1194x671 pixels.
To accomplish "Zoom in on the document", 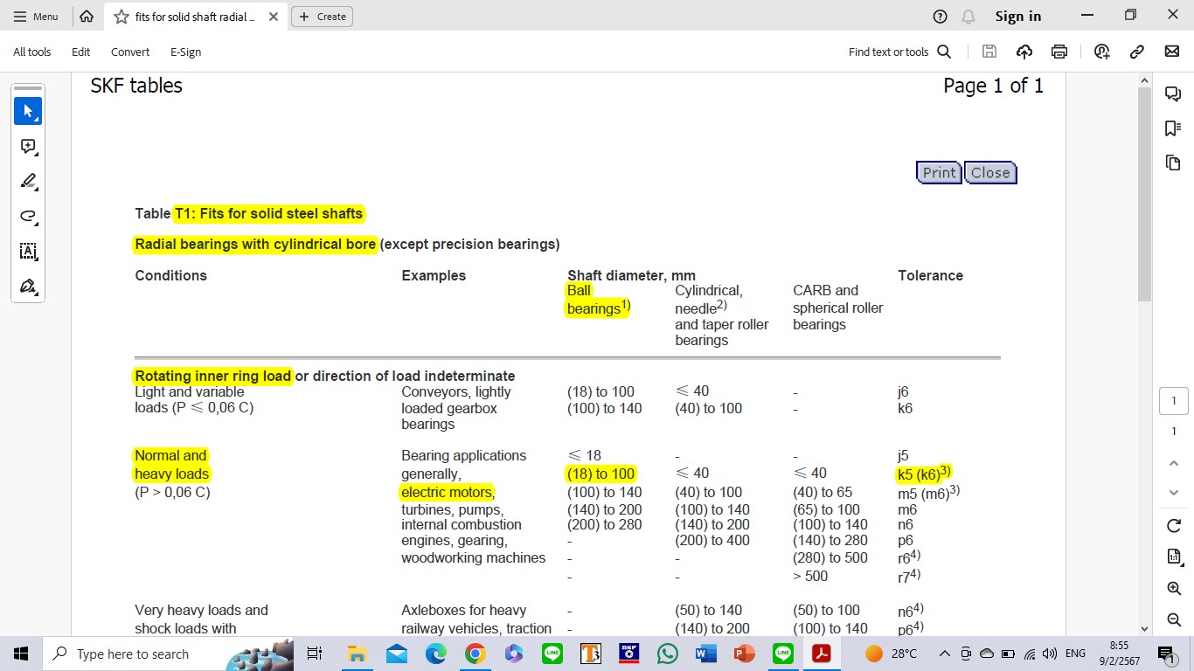I will (1174, 588).
